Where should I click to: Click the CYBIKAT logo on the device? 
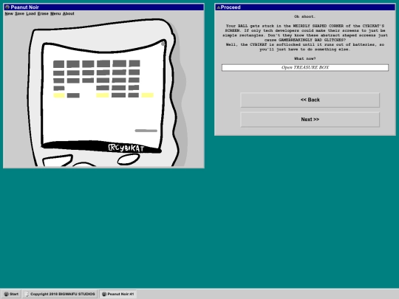pos(126,148)
